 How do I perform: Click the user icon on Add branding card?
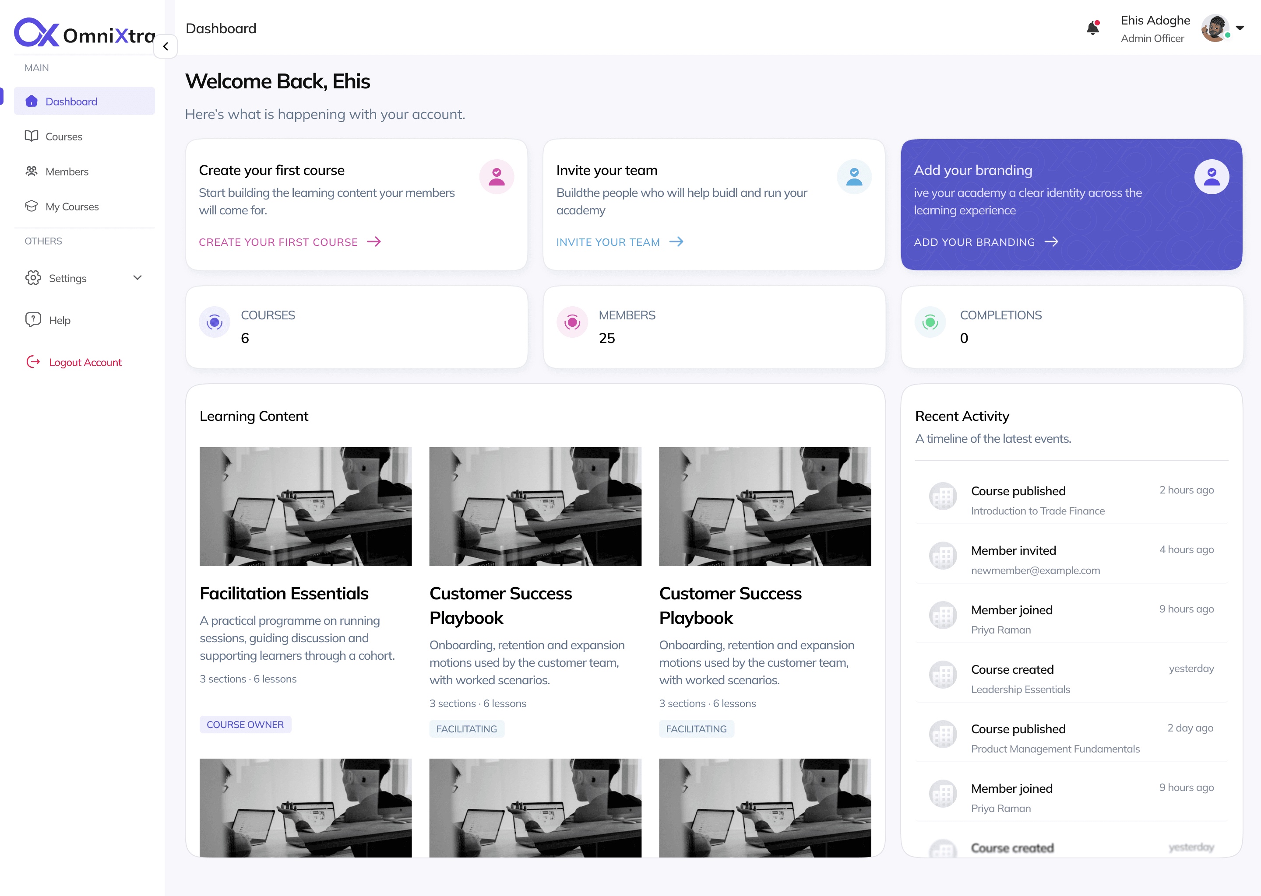[1212, 177]
